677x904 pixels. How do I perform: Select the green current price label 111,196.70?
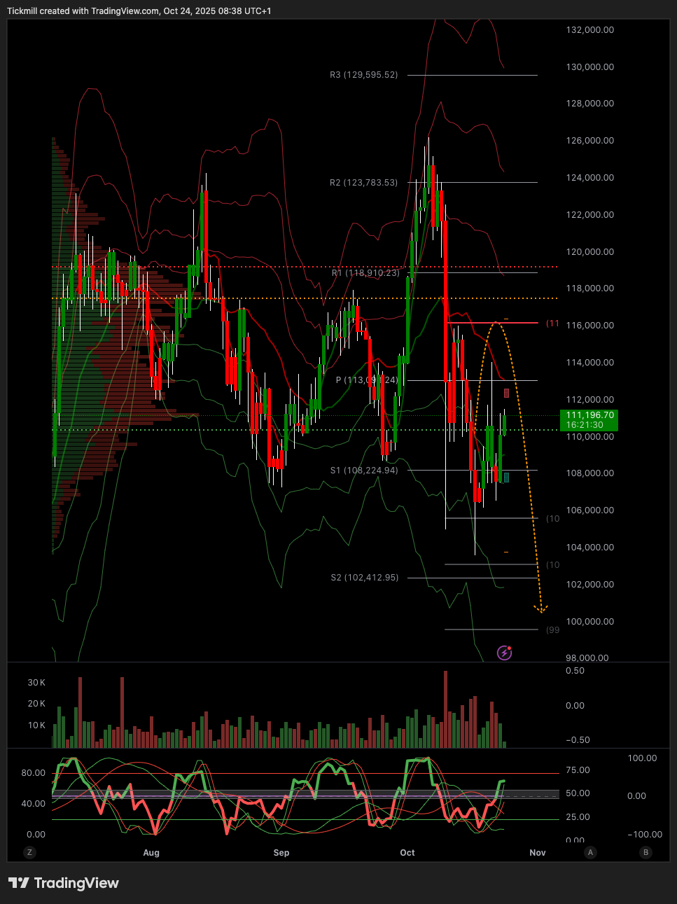pyautogui.click(x=589, y=420)
